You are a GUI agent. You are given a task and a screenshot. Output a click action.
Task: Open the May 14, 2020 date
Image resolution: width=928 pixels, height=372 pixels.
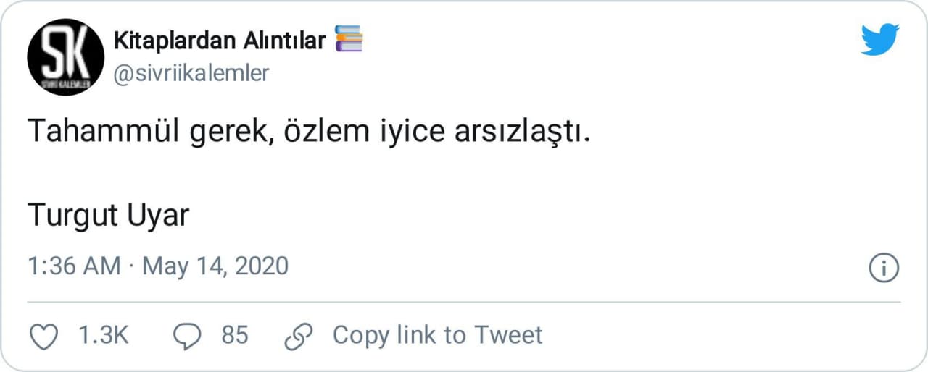click(x=215, y=266)
